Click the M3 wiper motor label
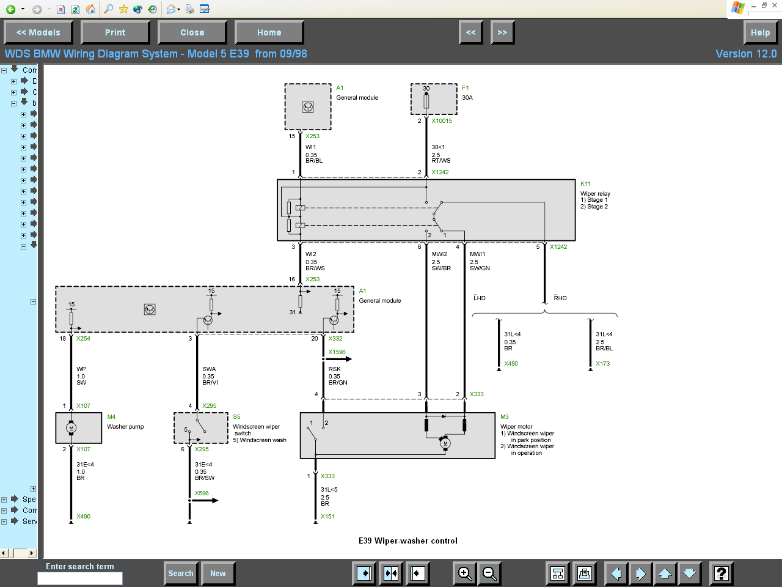 click(x=504, y=417)
